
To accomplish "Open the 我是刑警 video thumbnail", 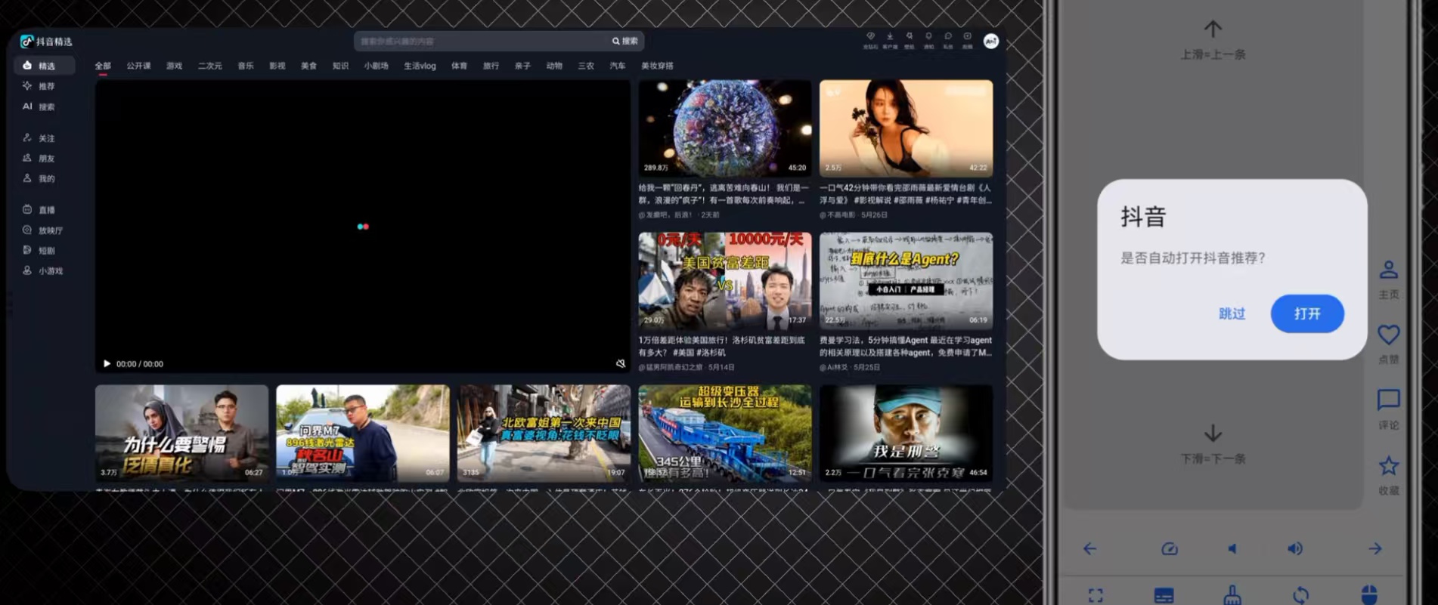I will (x=906, y=433).
